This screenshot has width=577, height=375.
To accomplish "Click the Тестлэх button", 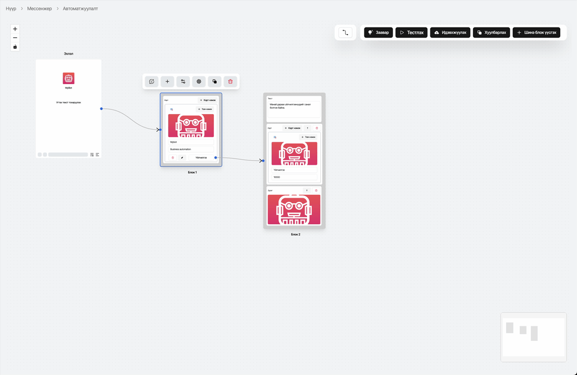I will [x=411, y=32].
